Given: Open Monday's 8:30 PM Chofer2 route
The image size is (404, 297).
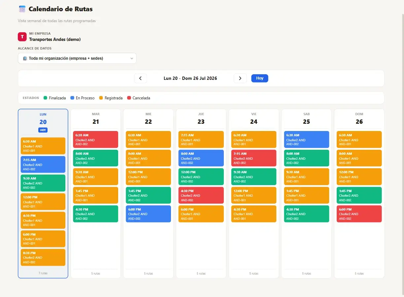Looking at the screenshot, I should click(x=43, y=257).
